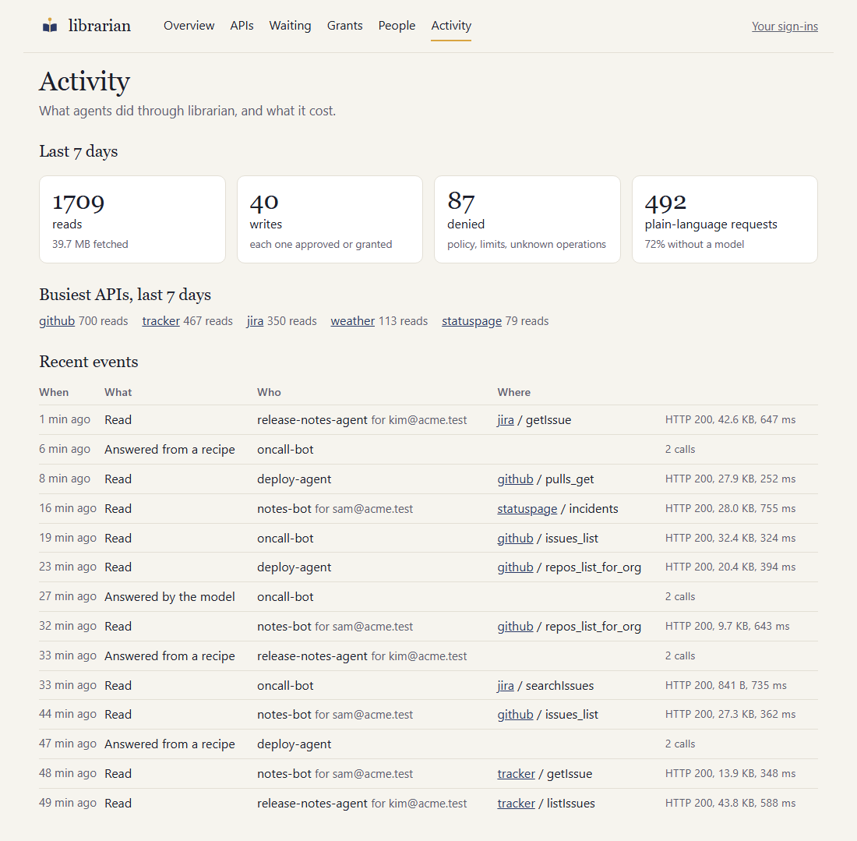
Task: Click release-notes-agent in 49 min ago row
Action: (x=312, y=804)
